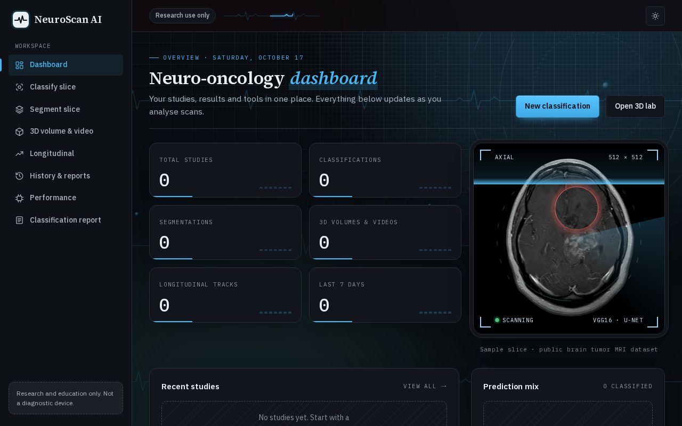Click the VGG16 · U-NET model label

coord(618,320)
